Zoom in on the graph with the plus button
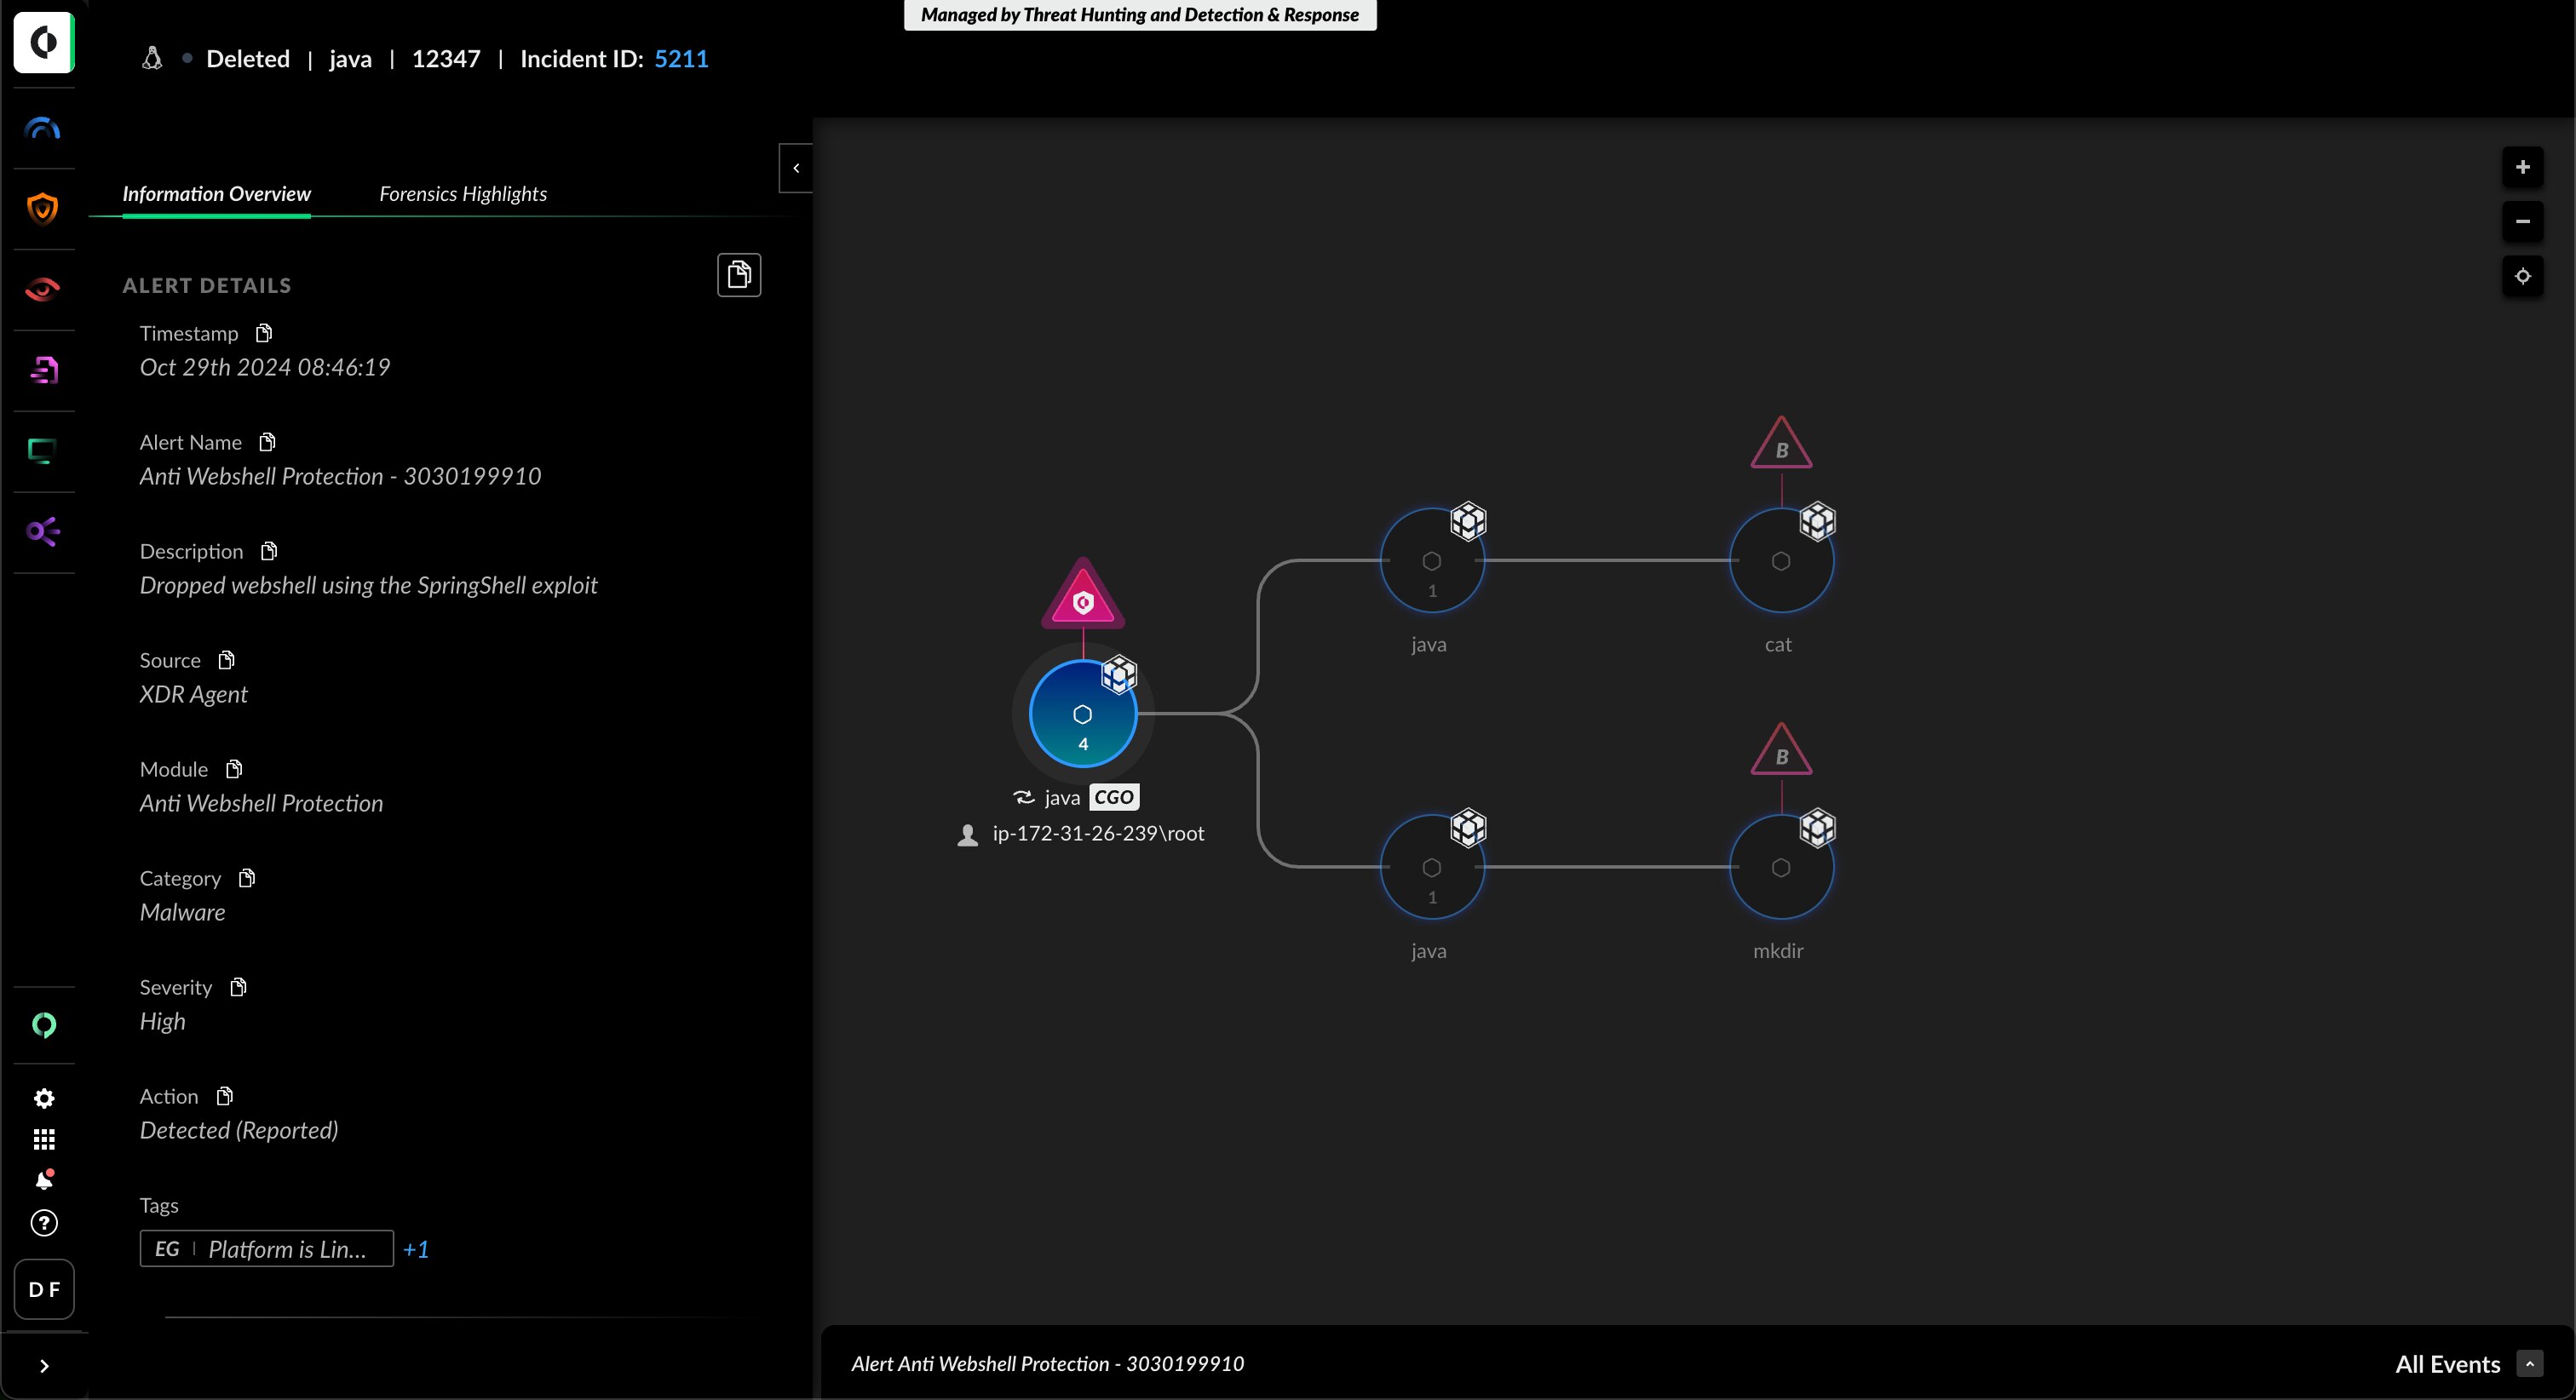 pyautogui.click(x=2524, y=166)
